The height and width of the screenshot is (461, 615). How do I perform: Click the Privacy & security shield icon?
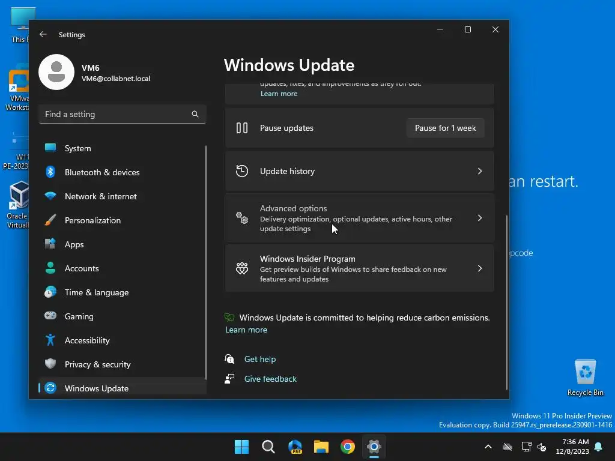(x=50, y=364)
